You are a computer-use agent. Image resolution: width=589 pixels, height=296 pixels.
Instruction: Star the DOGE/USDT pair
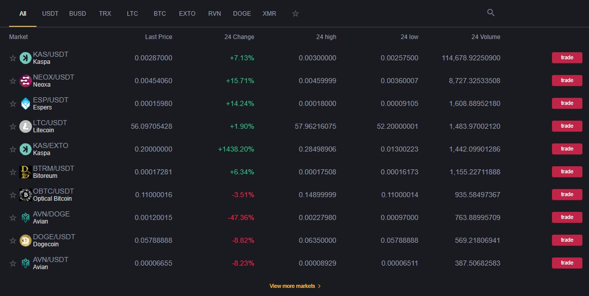coord(13,240)
